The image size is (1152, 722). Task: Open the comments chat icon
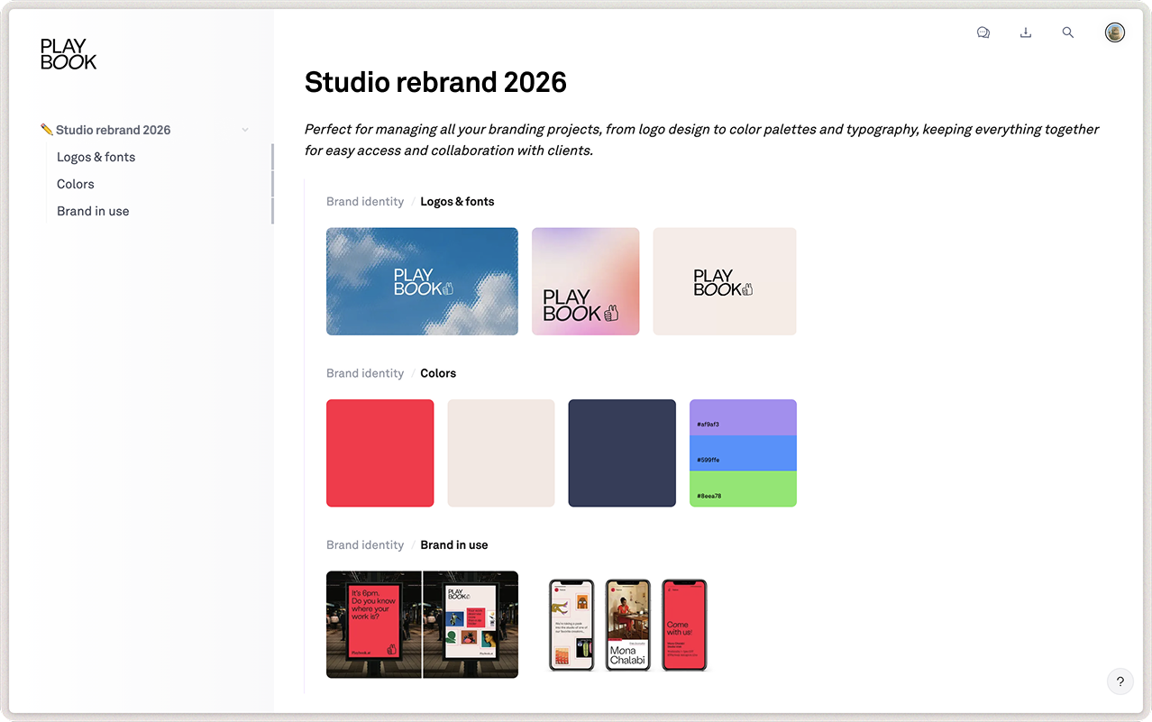(x=983, y=32)
